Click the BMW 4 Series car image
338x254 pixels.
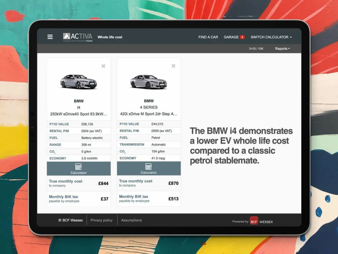149,82
